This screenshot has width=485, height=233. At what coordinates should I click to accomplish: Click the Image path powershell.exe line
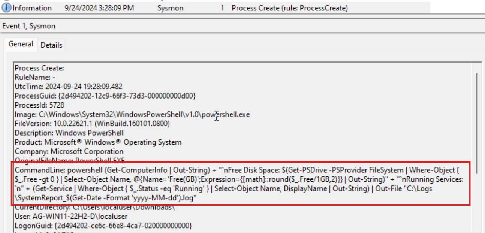coord(132,115)
